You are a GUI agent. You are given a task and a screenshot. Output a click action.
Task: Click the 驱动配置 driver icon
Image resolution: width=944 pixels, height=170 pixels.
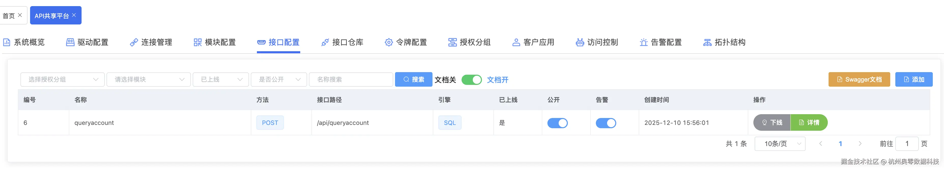coord(70,43)
